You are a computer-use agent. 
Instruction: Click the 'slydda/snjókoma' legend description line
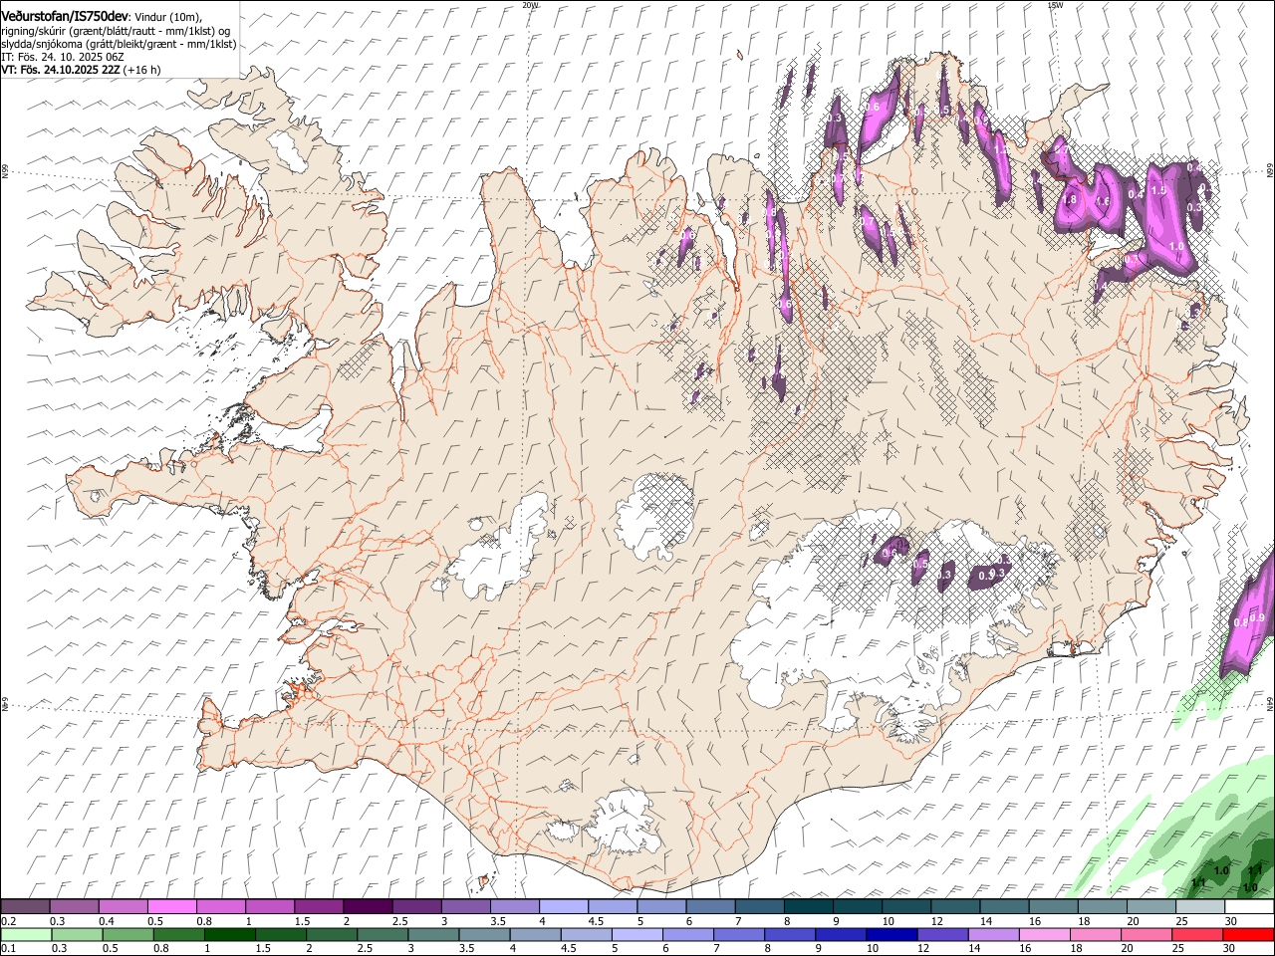click(119, 44)
